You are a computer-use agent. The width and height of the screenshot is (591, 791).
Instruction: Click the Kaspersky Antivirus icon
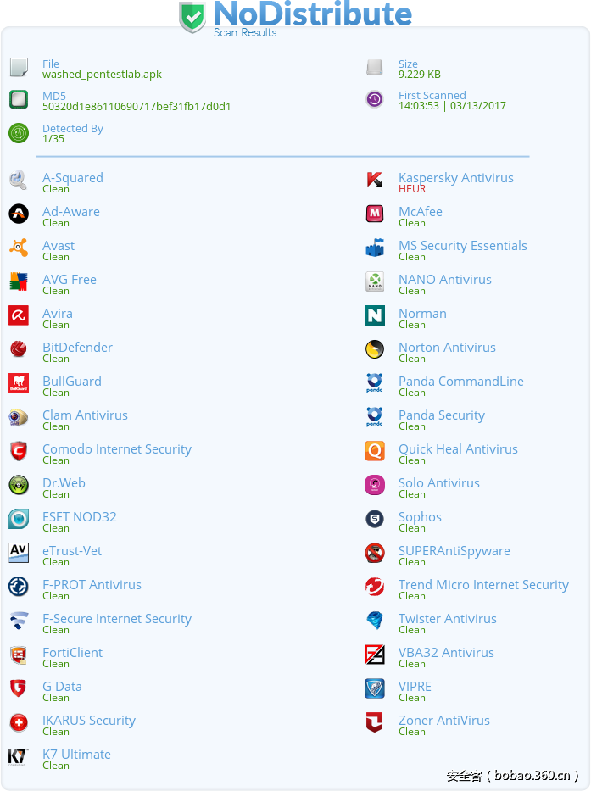[375, 180]
